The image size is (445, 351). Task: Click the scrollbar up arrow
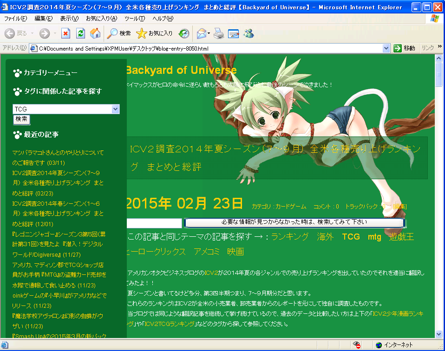[439, 58]
